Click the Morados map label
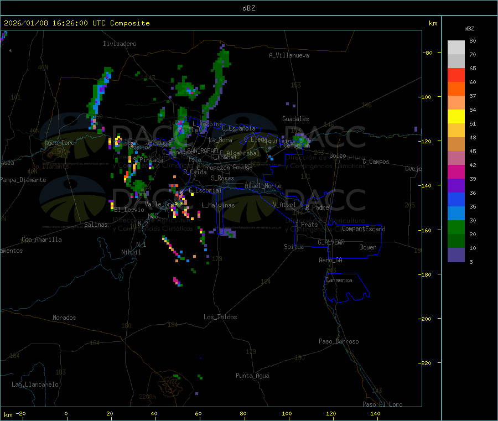Image resolution: width=498 pixels, height=421 pixels. pos(65,318)
